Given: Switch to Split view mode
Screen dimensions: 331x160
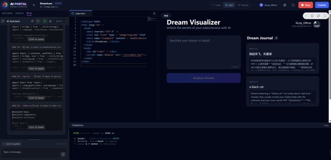Looking at the screenshot, I should coord(229,5).
